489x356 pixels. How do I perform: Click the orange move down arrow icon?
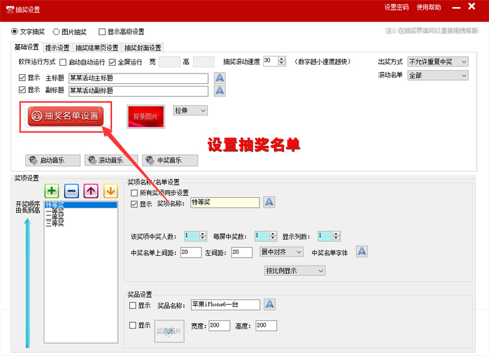pyautogui.click(x=110, y=191)
